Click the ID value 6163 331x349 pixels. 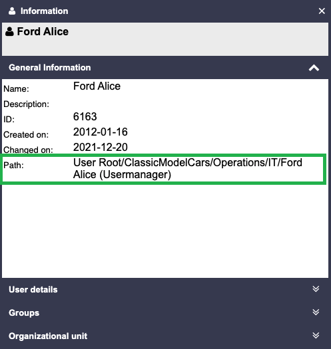(x=85, y=116)
